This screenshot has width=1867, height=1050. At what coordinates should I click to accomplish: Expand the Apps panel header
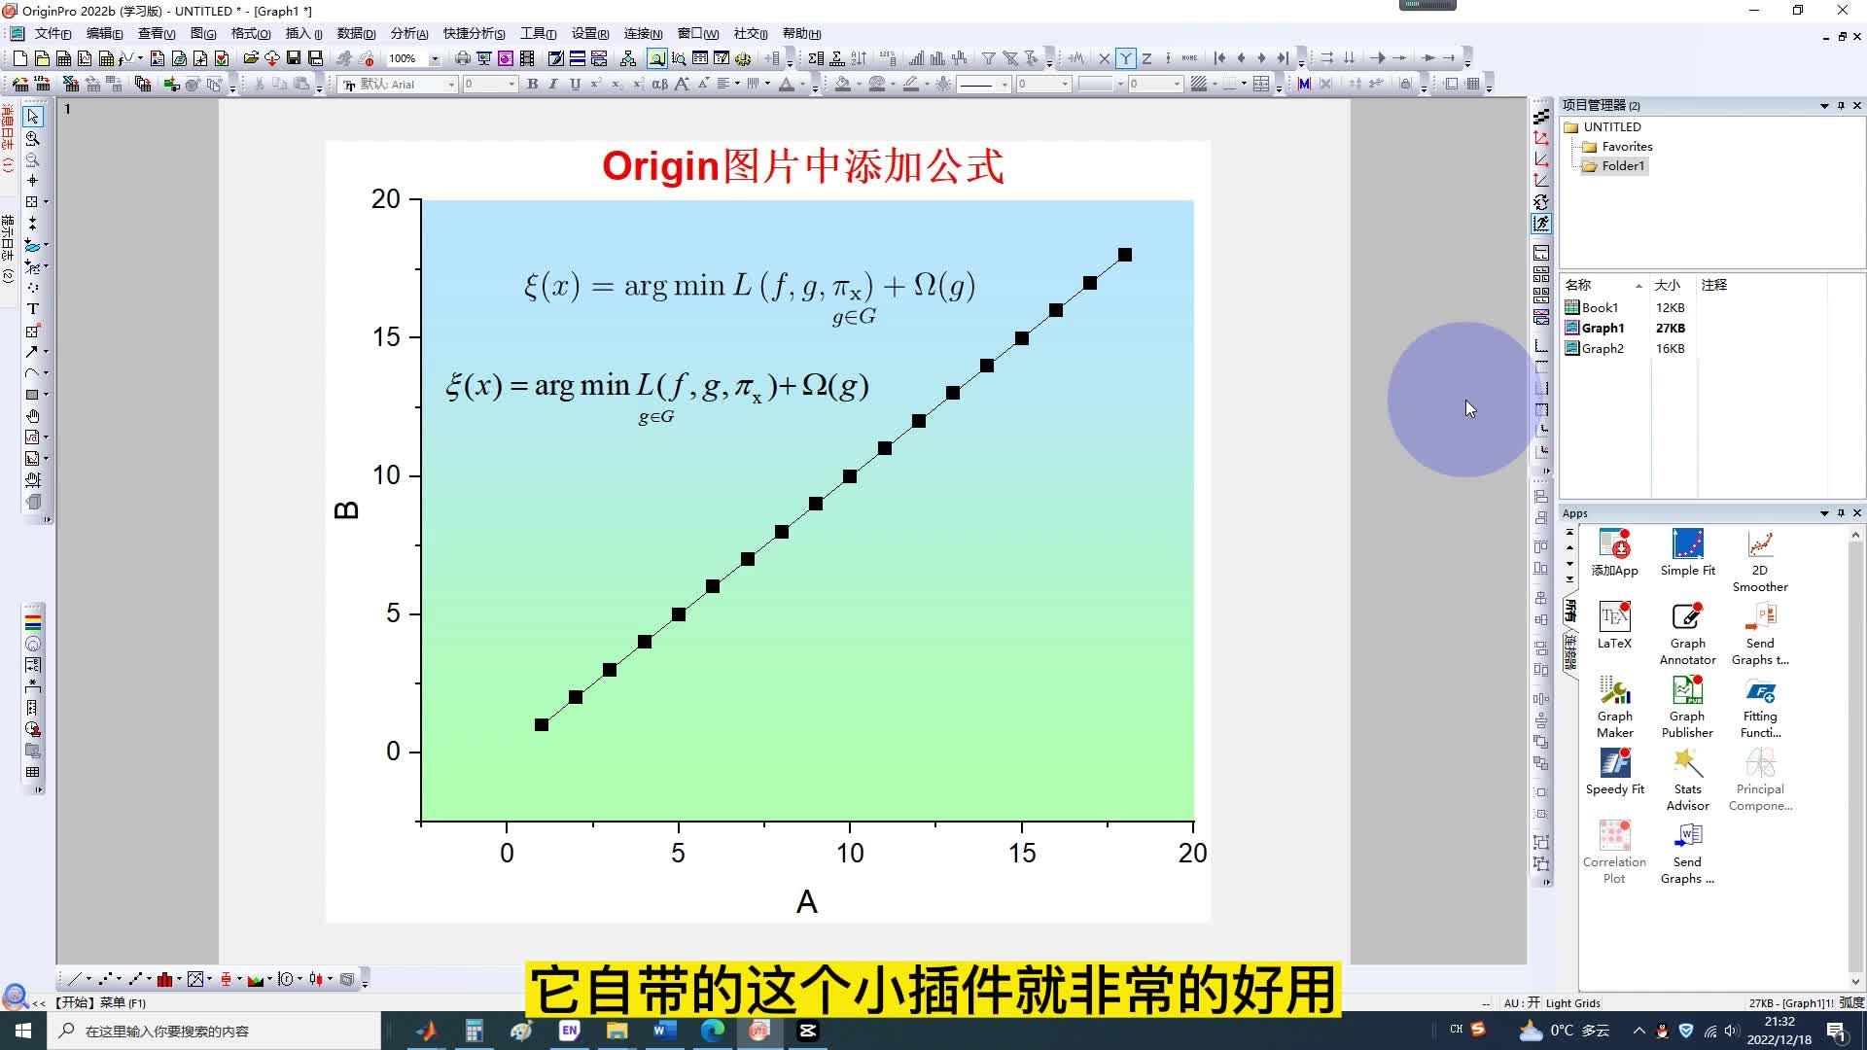[1822, 512]
